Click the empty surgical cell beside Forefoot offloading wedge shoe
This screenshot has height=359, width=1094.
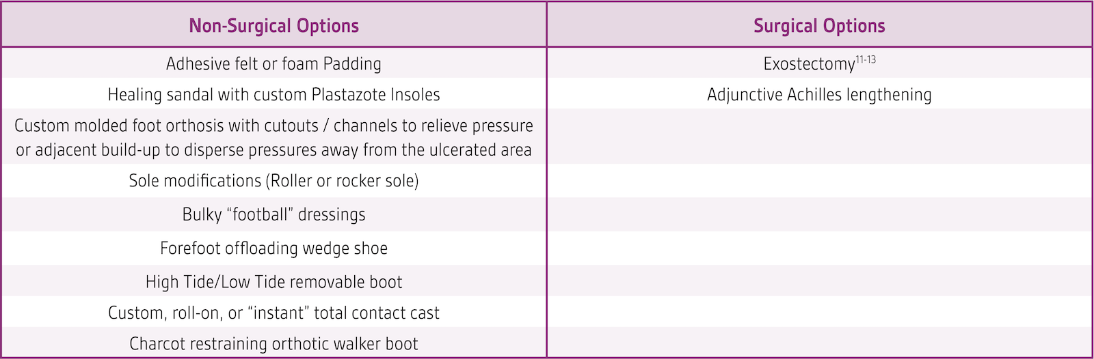[x=819, y=248]
